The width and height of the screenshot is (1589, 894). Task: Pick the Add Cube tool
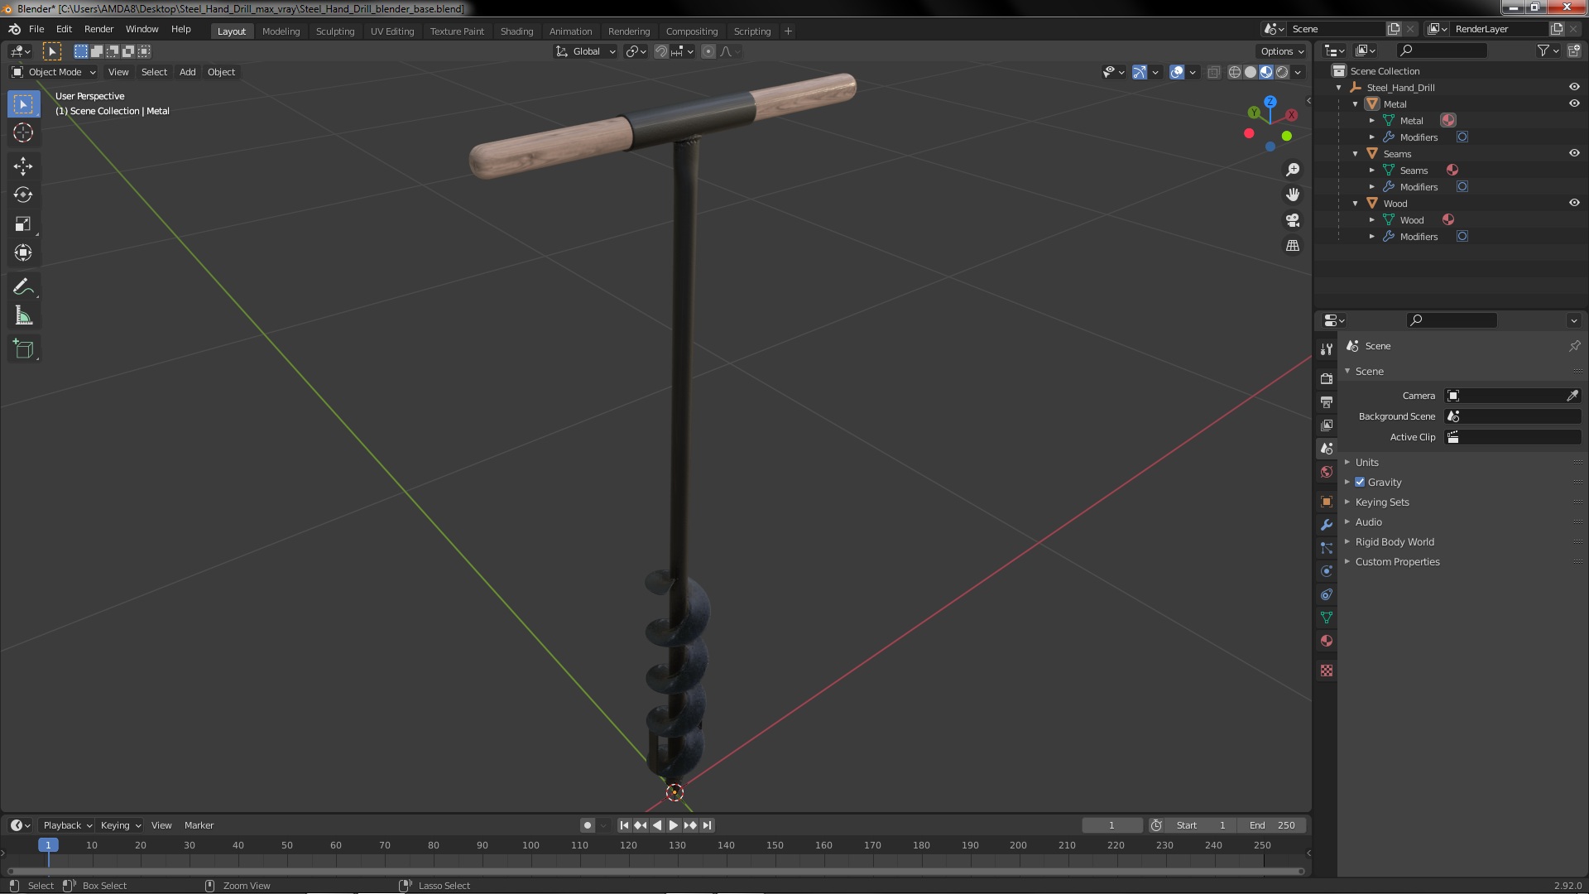pyautogui.click(x=23, y=349)
